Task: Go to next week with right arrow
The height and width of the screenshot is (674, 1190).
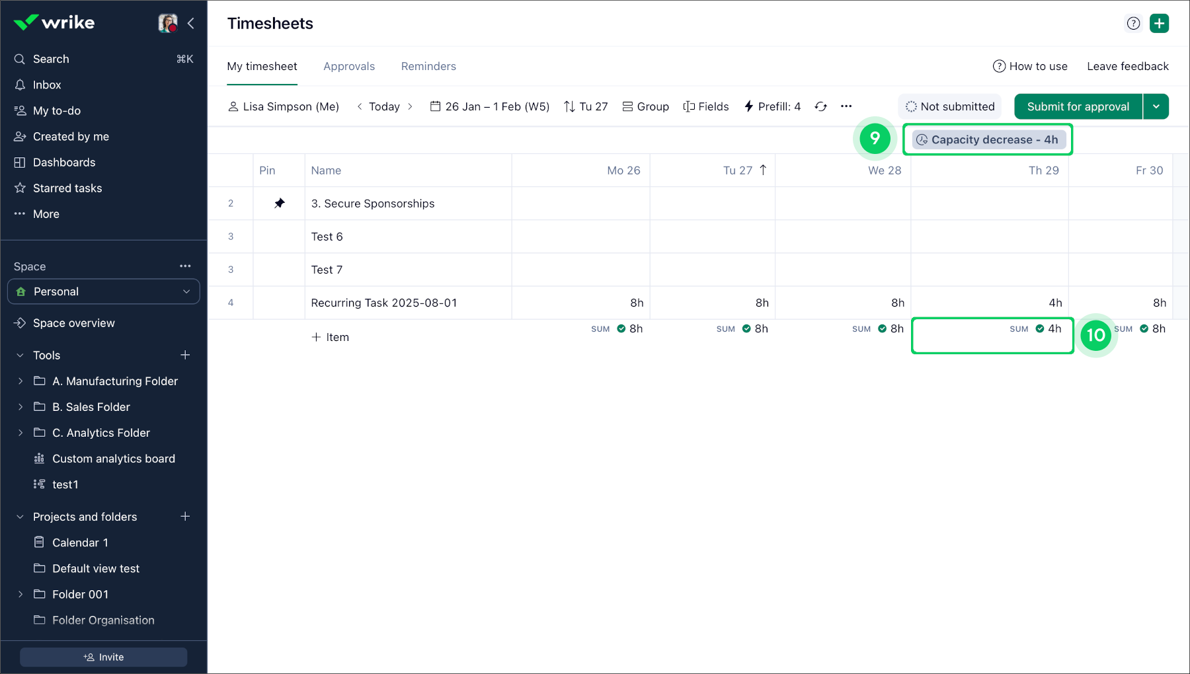Action: (x=410, y=106)
